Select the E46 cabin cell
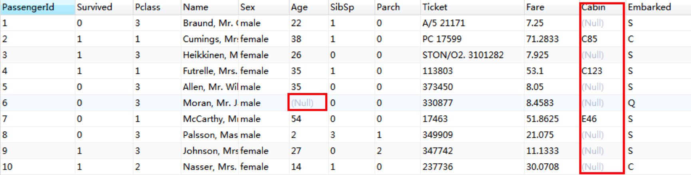 (x=589, y=119)
